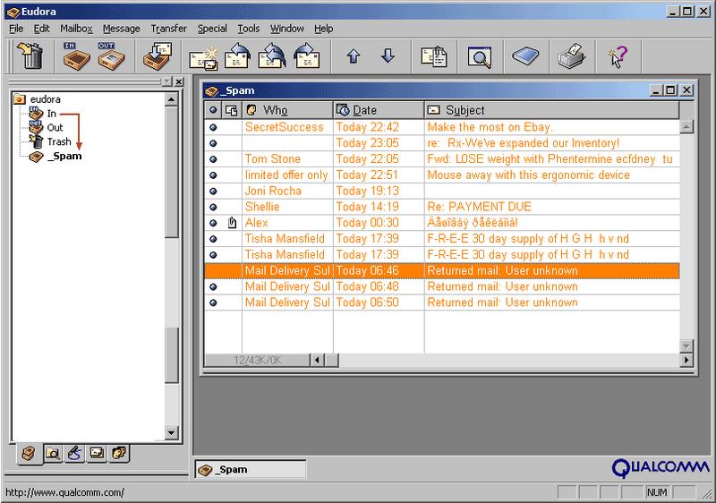Screen dimensions: 716x503
Task: Open the Special menu
Action: click(x=212, y=29)
